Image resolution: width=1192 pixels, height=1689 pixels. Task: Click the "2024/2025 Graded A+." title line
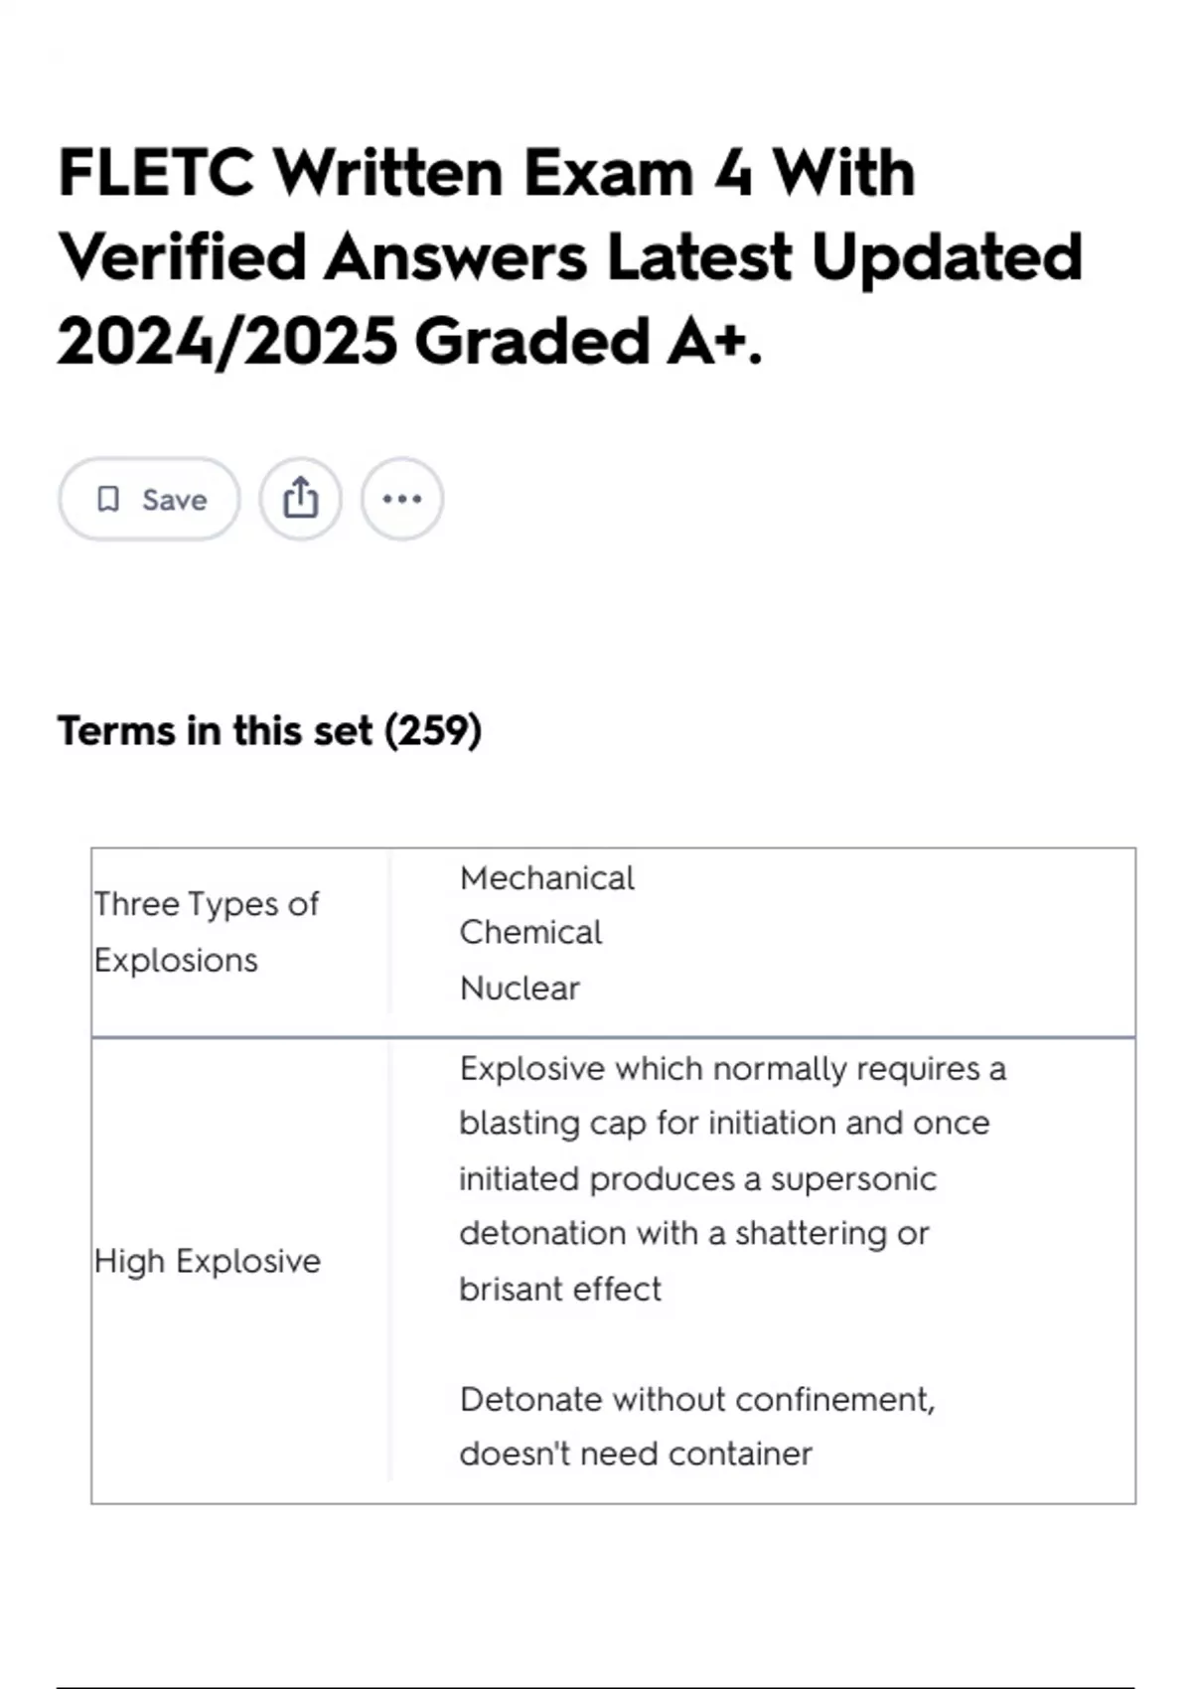click(x=410, y=342)
